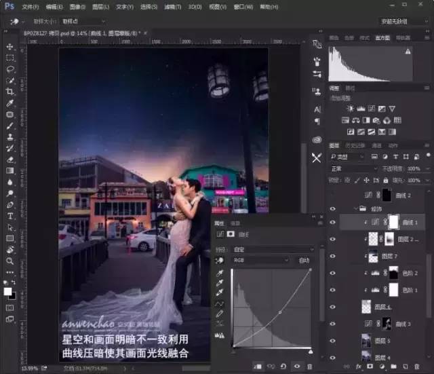This screenshot has height=374, width=434.
Task: Add a Black & White adjustment icon
Action: (x=366, y=120)
